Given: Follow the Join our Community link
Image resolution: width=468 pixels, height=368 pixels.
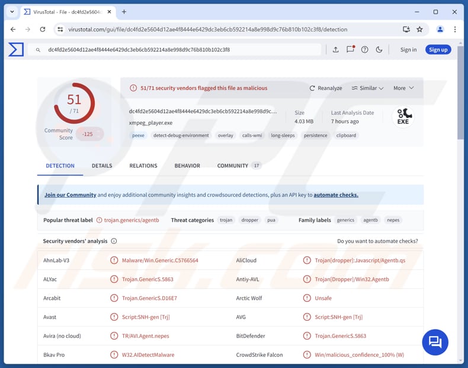Looking at the screenshot, I should (x=70, y=195).
